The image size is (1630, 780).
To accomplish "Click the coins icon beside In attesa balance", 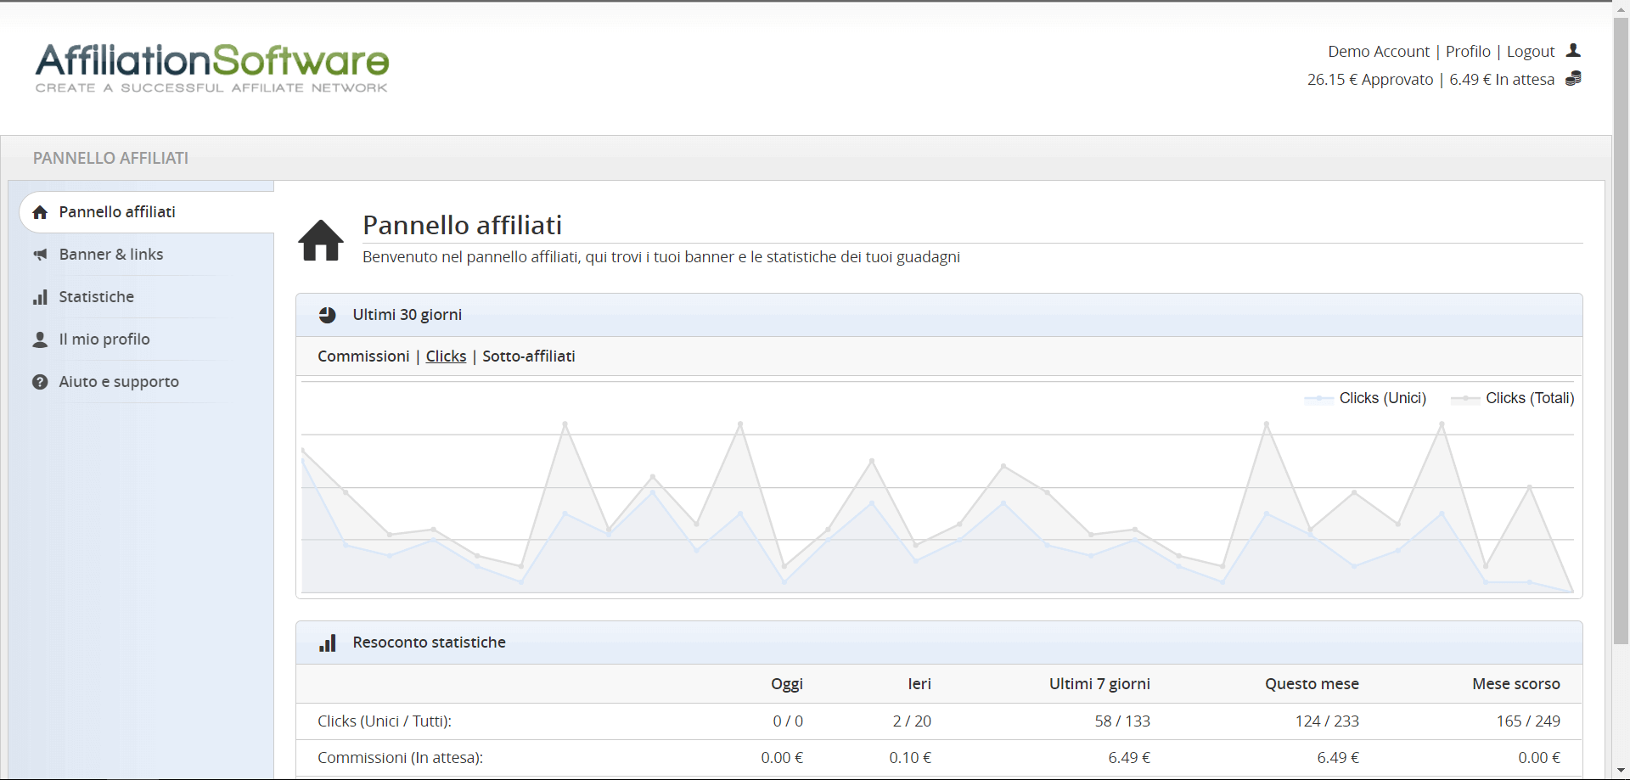I will 1573,79.
